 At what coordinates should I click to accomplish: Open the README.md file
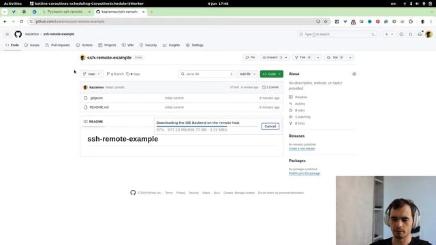click(x=99, y=108)
